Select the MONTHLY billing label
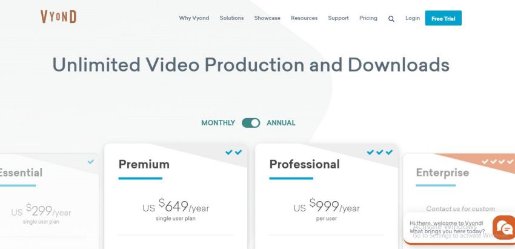Image resolution: width=515 pixels, height=249 pixels. (x=218, y=123)
